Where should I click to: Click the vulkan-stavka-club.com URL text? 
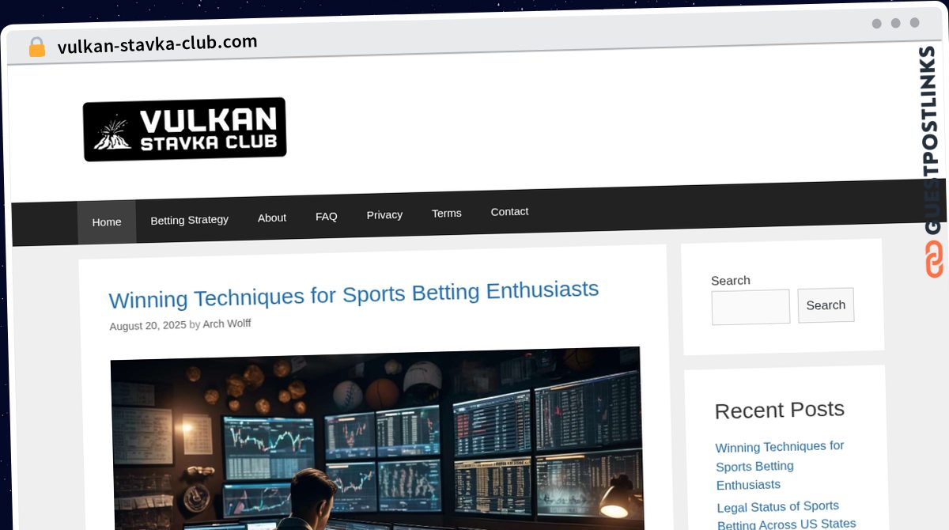tap(157, 44)
